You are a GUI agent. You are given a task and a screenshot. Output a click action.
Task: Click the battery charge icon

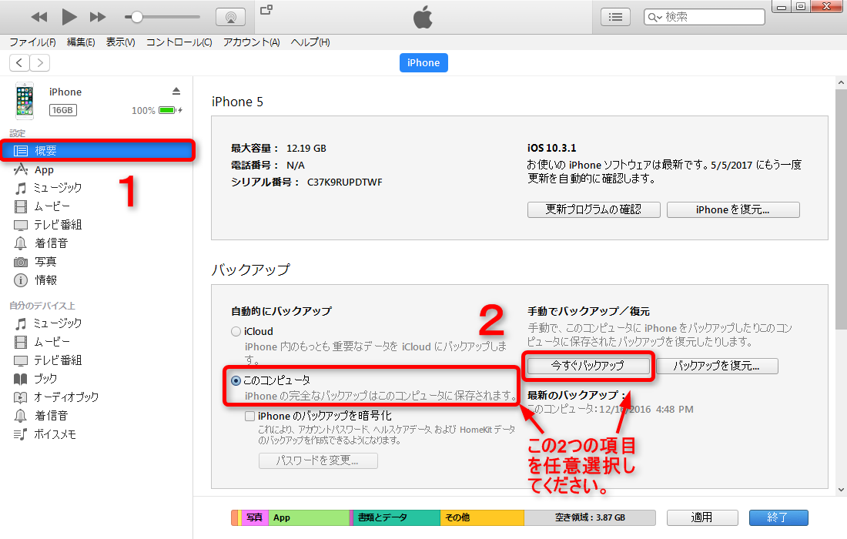[170, 110]
